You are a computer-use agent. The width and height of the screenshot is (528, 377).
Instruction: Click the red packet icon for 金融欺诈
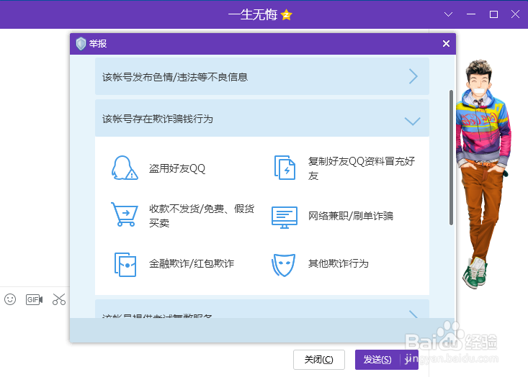pyautogui.click(x=125, y=265)
